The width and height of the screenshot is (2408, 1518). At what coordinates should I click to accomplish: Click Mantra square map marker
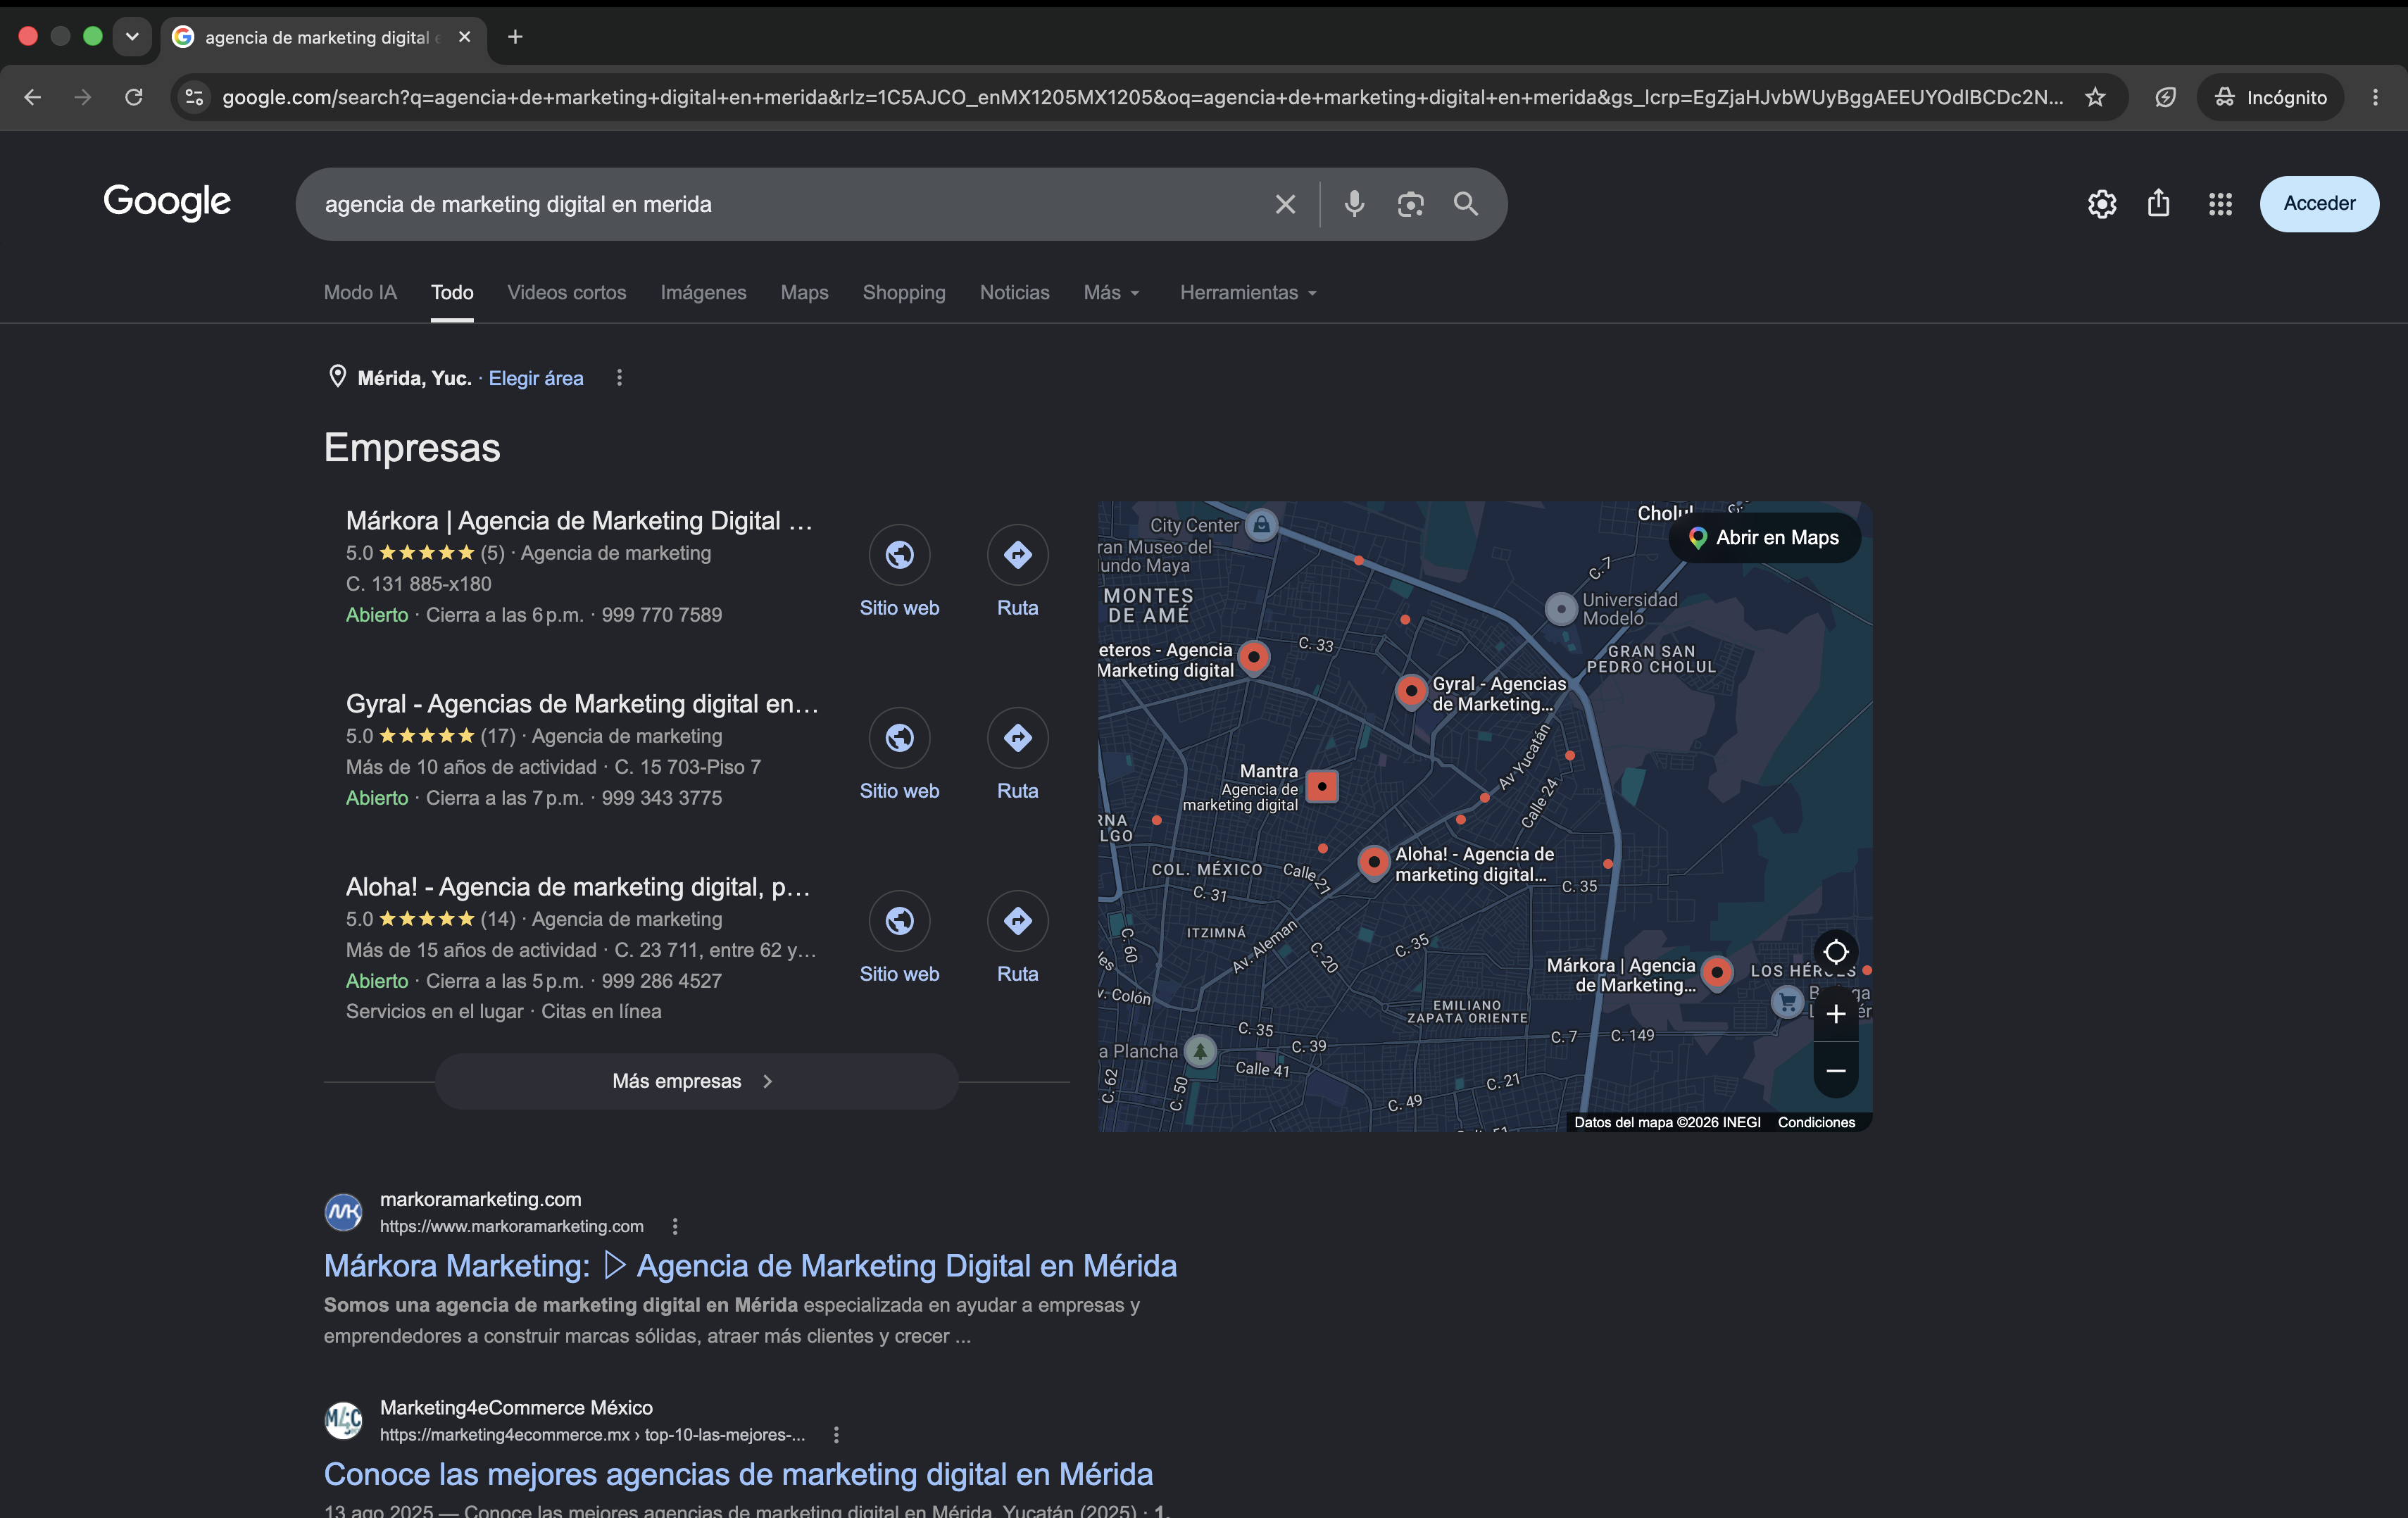click(x=1322, y=786)
